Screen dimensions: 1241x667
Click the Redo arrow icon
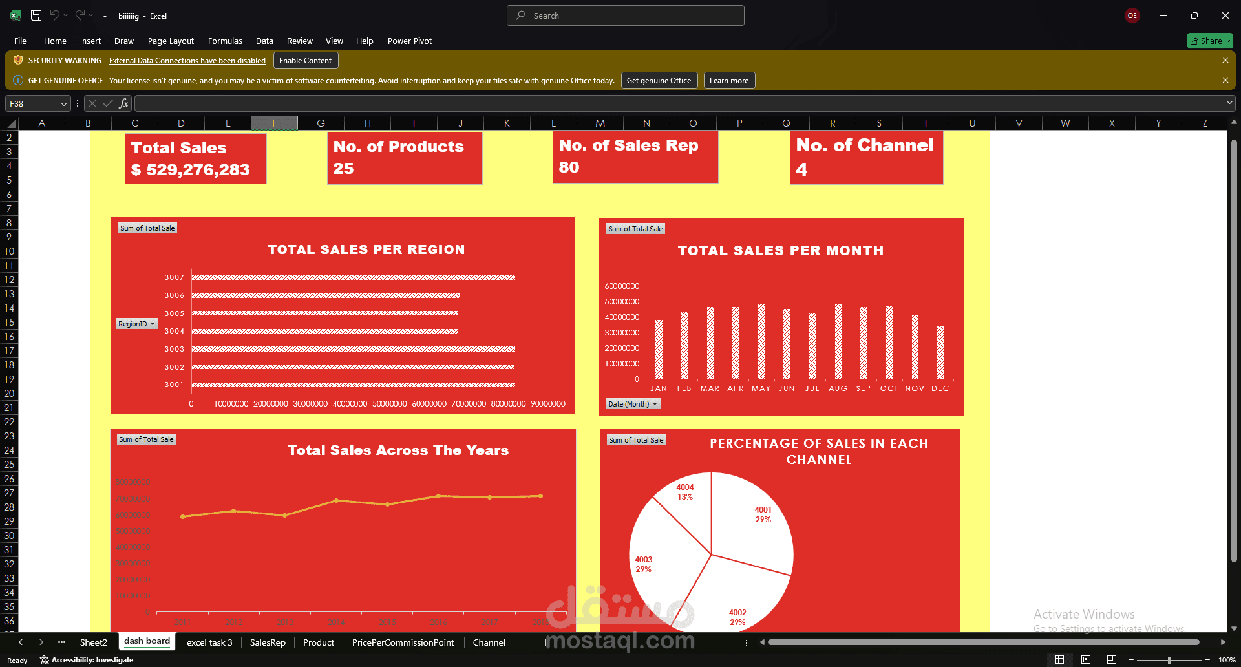(x=80, y=15)
